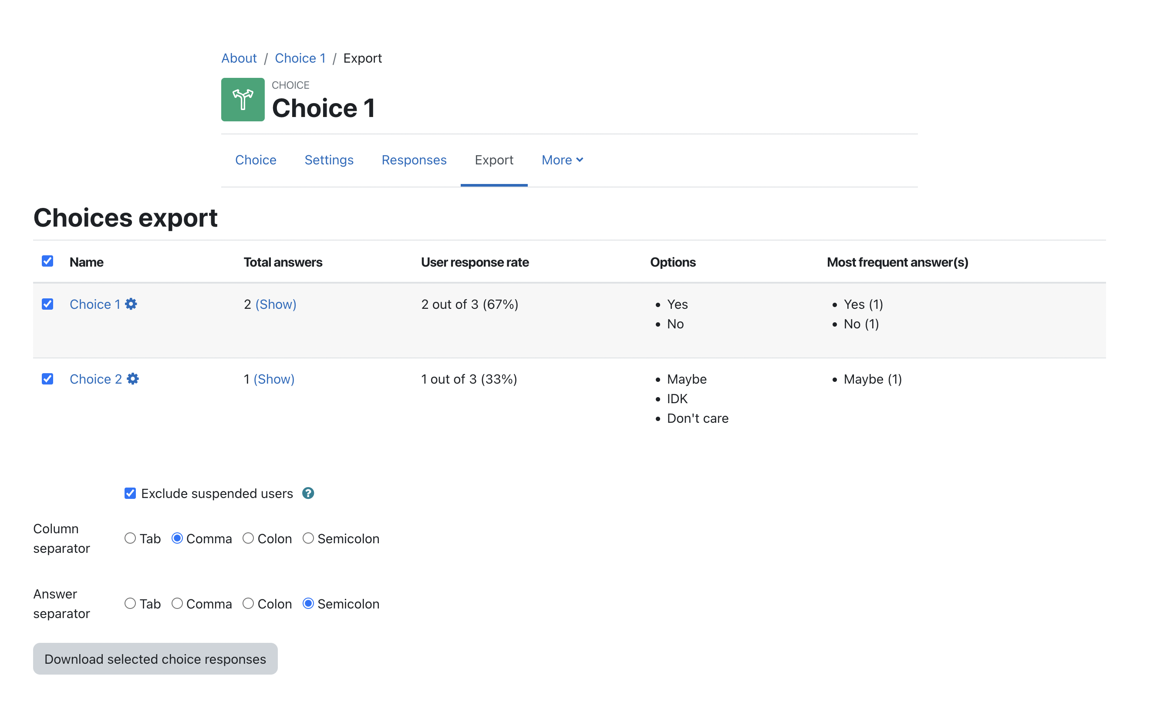Screen dimensions: 1167x702
Task: Expand the More dropdown menu
Action: [562, 160]
